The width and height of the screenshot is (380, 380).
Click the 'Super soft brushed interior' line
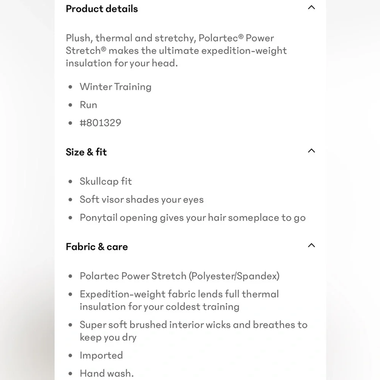[x=193, y=325]
